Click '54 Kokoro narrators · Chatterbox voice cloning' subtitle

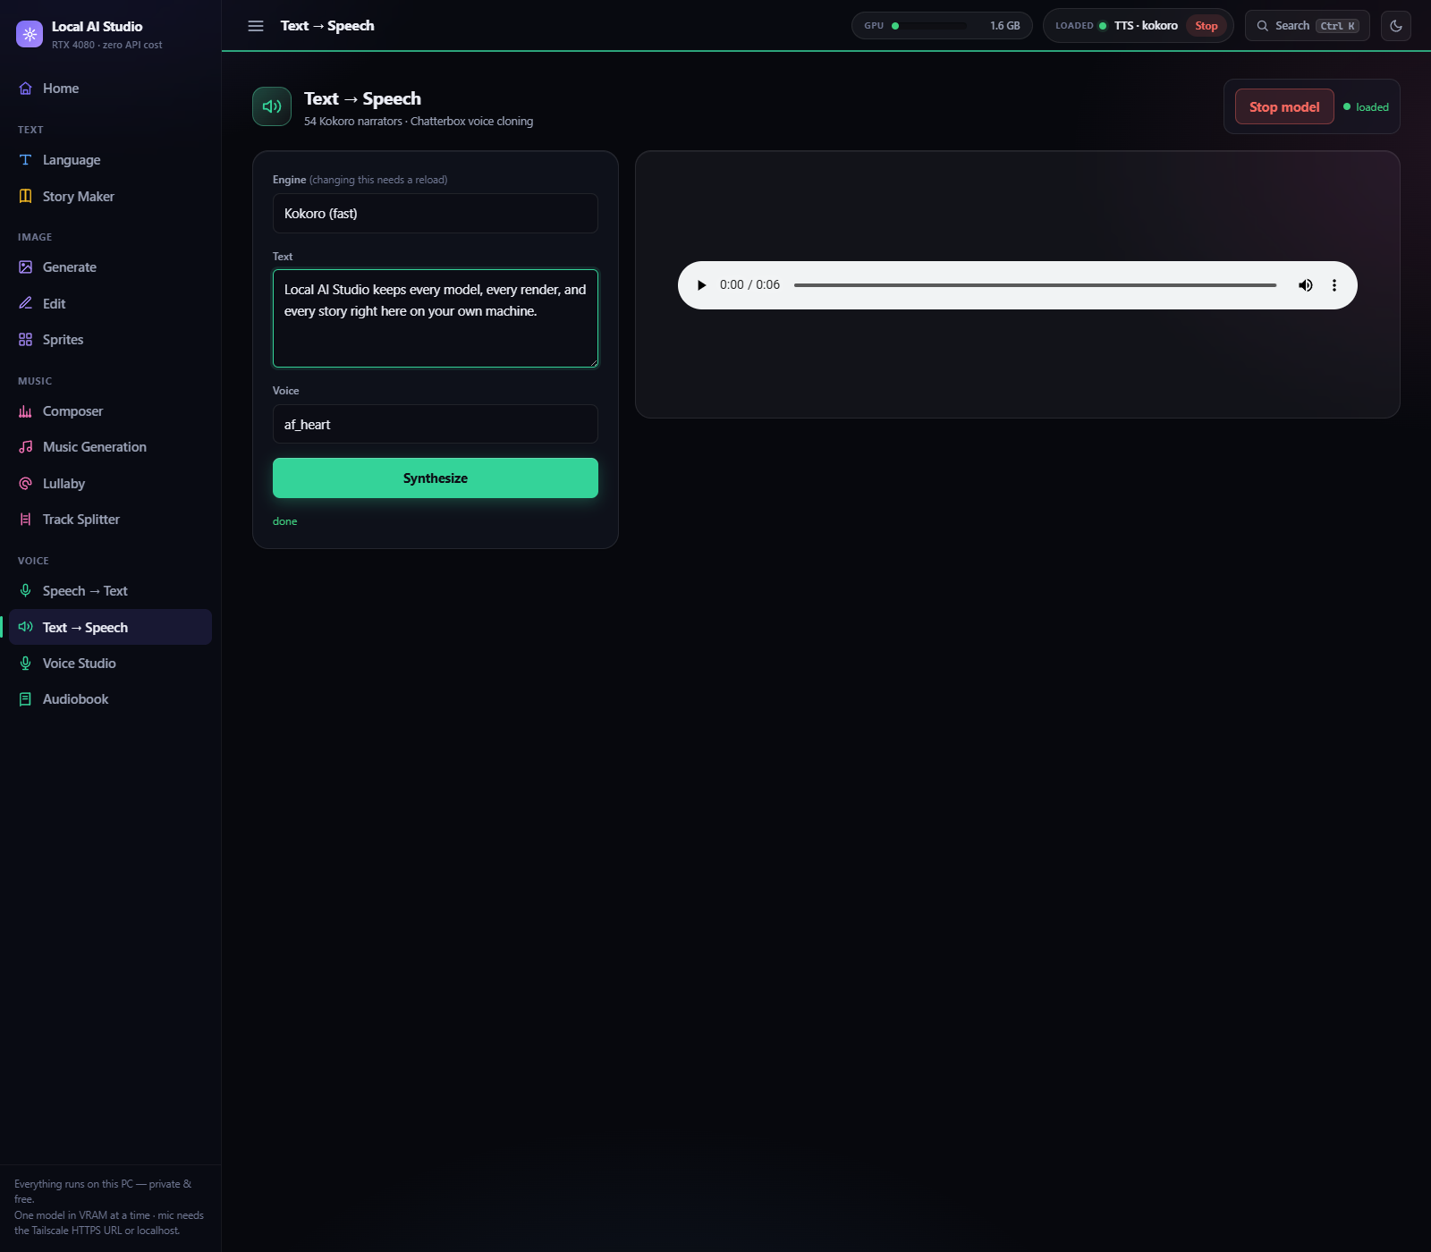419,122
